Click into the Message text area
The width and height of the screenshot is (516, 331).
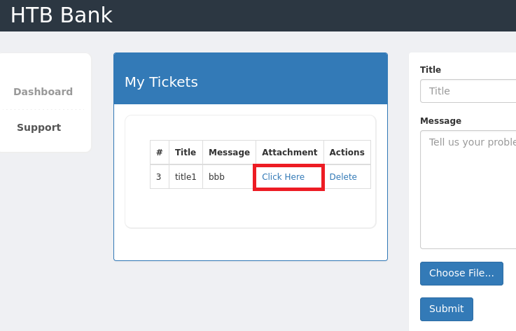(x=468, y=189)
